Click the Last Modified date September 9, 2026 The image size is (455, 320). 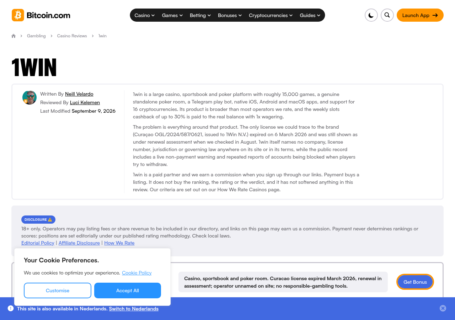[93, 111]
